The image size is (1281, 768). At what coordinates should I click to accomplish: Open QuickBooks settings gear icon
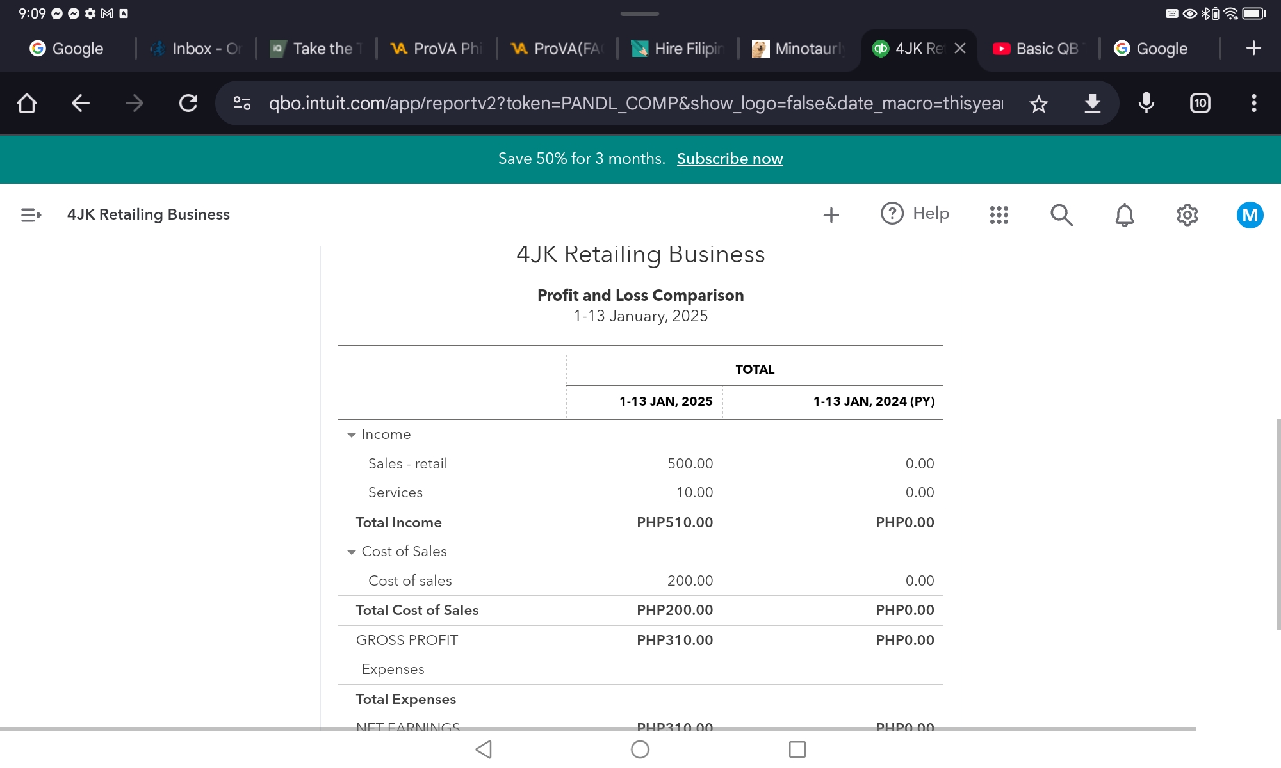(x=1187, y=215)
